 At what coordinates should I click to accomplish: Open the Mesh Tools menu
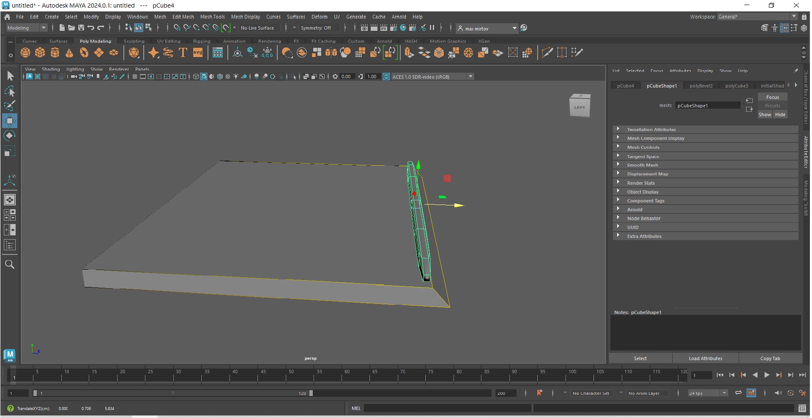click(x=212, y=17)
